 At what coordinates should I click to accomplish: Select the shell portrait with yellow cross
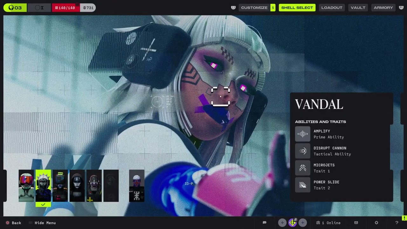[x=94, y=186]
